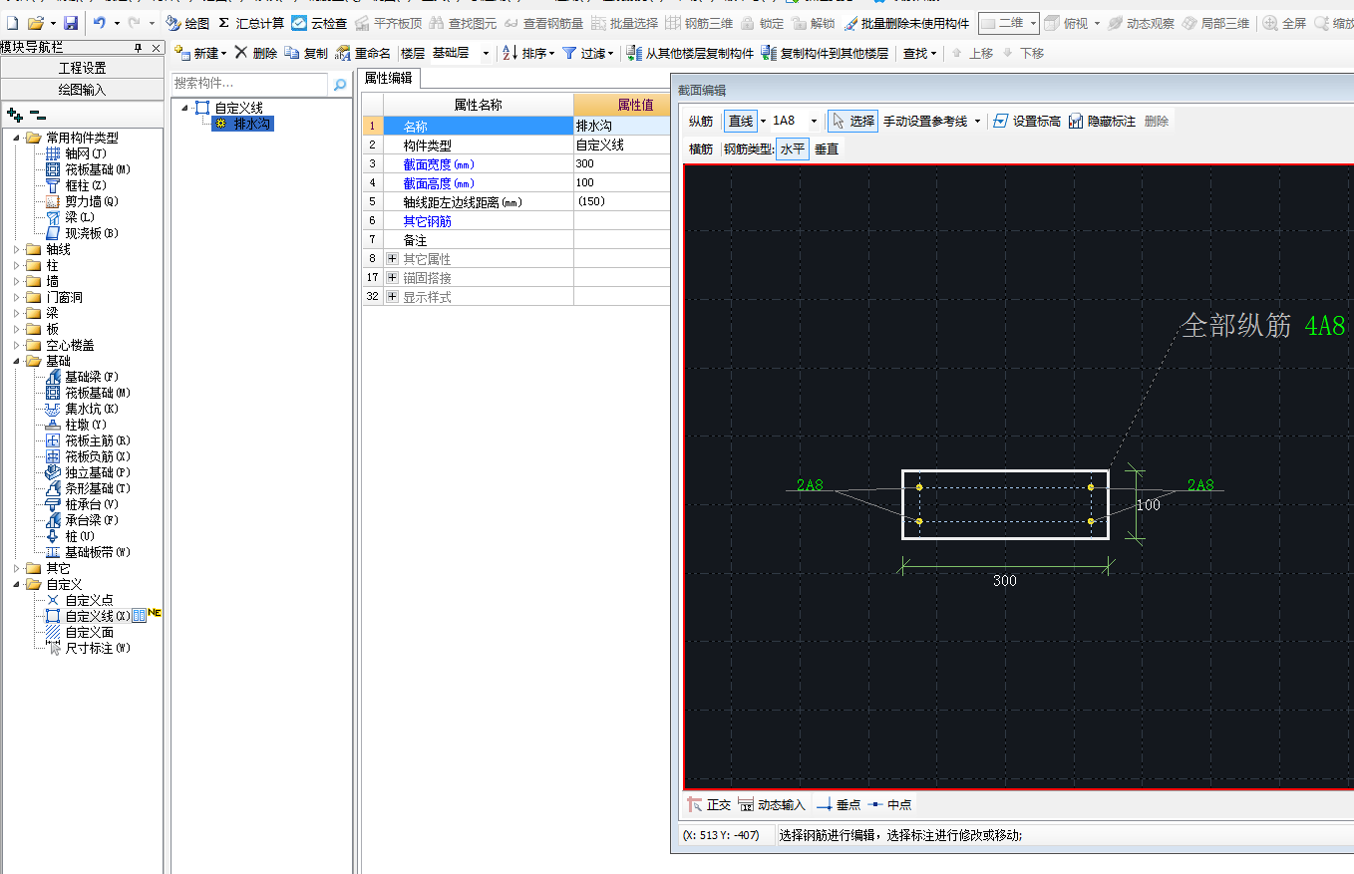Click 删除 delete component button

256,53
